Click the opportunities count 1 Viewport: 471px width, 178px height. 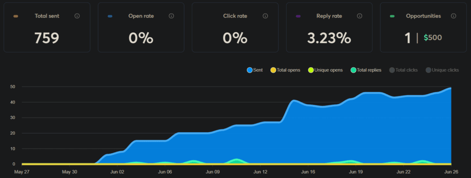coord(408,38)
